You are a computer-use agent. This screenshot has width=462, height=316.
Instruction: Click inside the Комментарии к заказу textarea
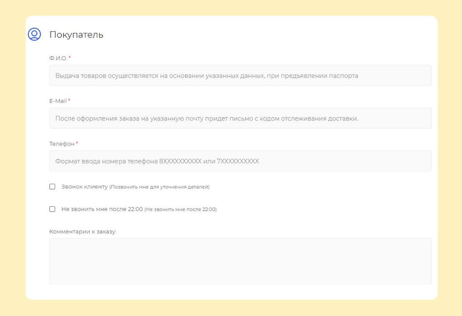[x=240, y=261]
